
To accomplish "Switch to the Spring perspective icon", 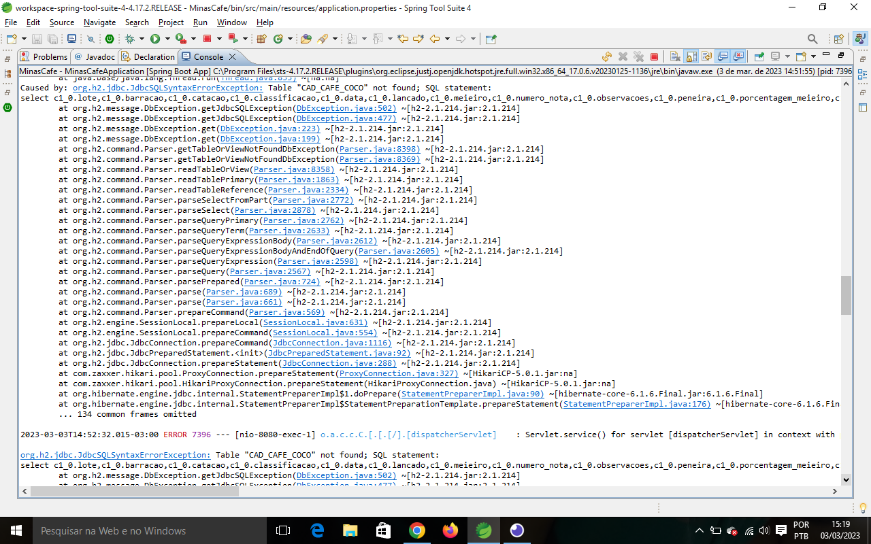I will 861,39.
